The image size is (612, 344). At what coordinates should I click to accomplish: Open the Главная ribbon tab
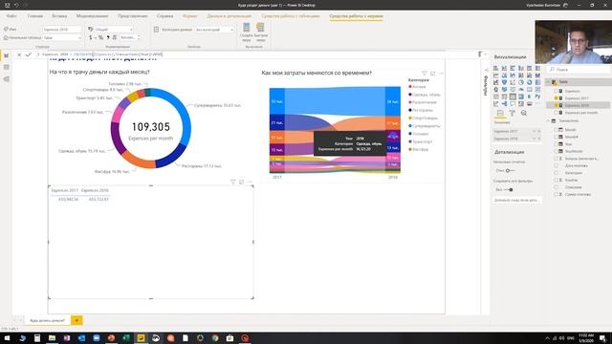35,16
